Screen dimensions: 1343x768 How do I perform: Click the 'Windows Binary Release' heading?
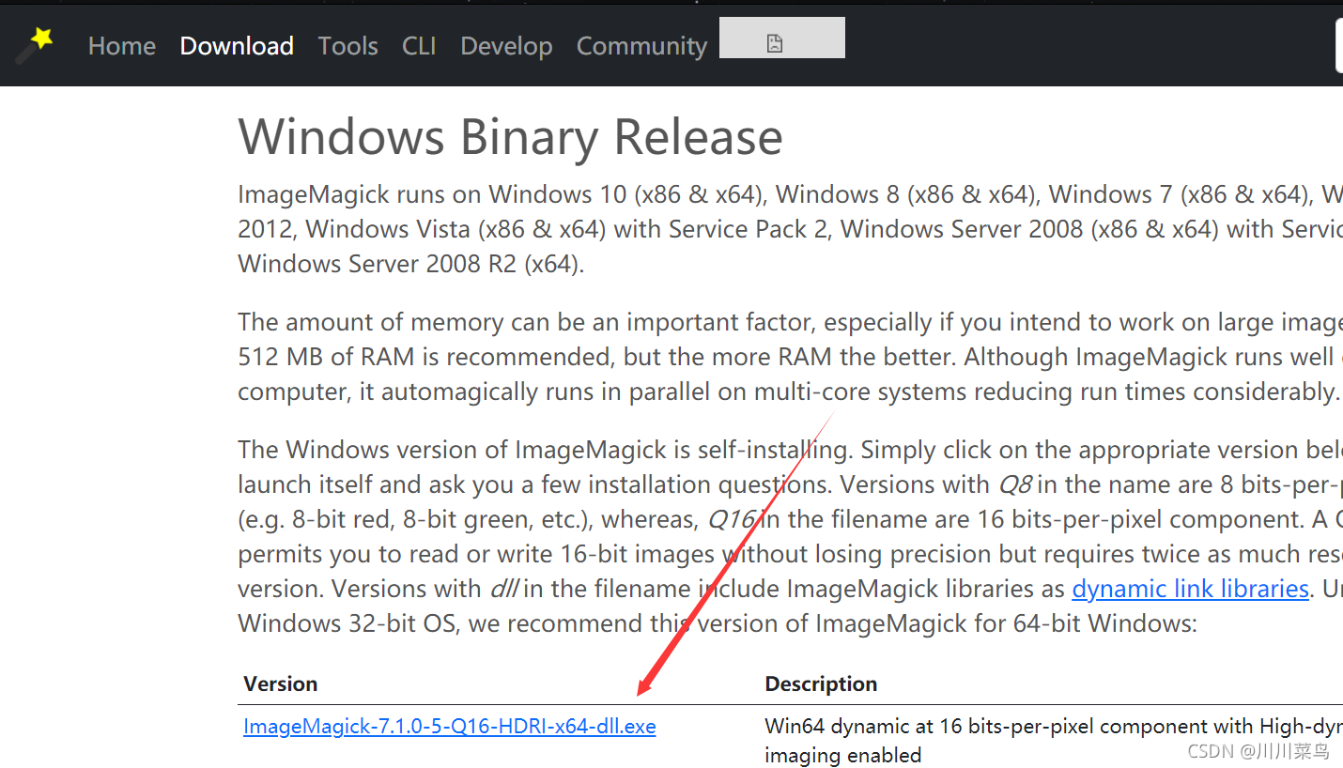510,137
